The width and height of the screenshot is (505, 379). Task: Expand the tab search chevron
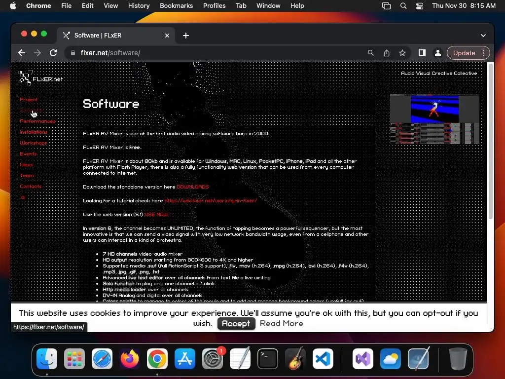[x=483, y=36]
